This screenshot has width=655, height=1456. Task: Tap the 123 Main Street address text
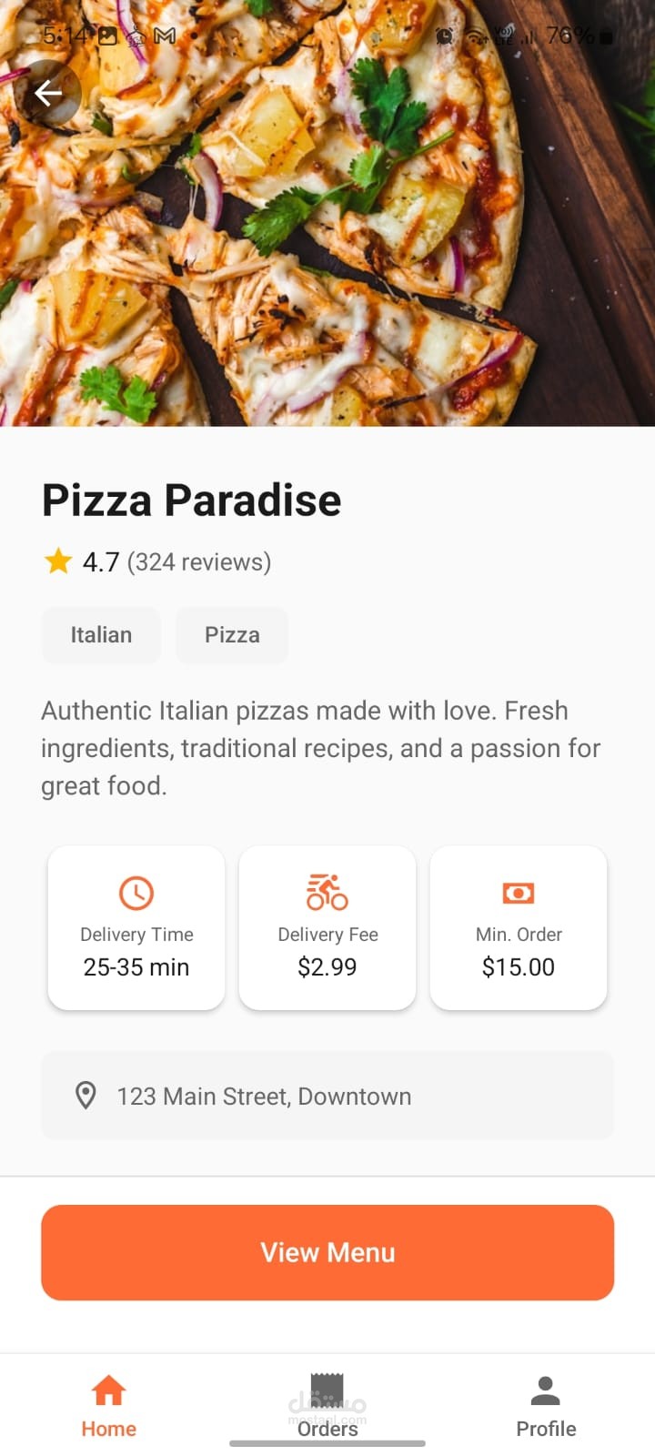click(x=264, y=1097)
